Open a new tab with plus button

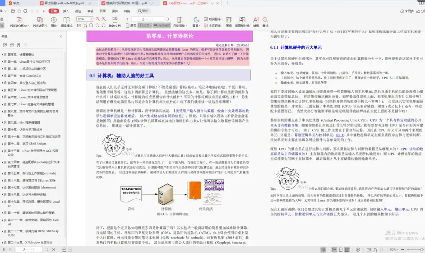click(x=227, y=3)
